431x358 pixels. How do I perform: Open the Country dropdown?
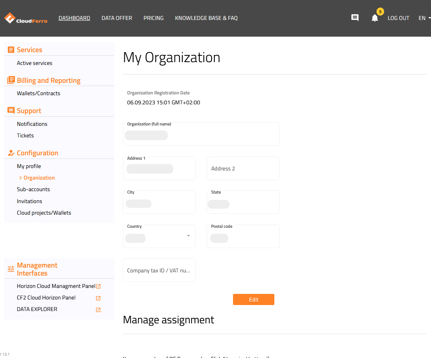pos(188,236)
